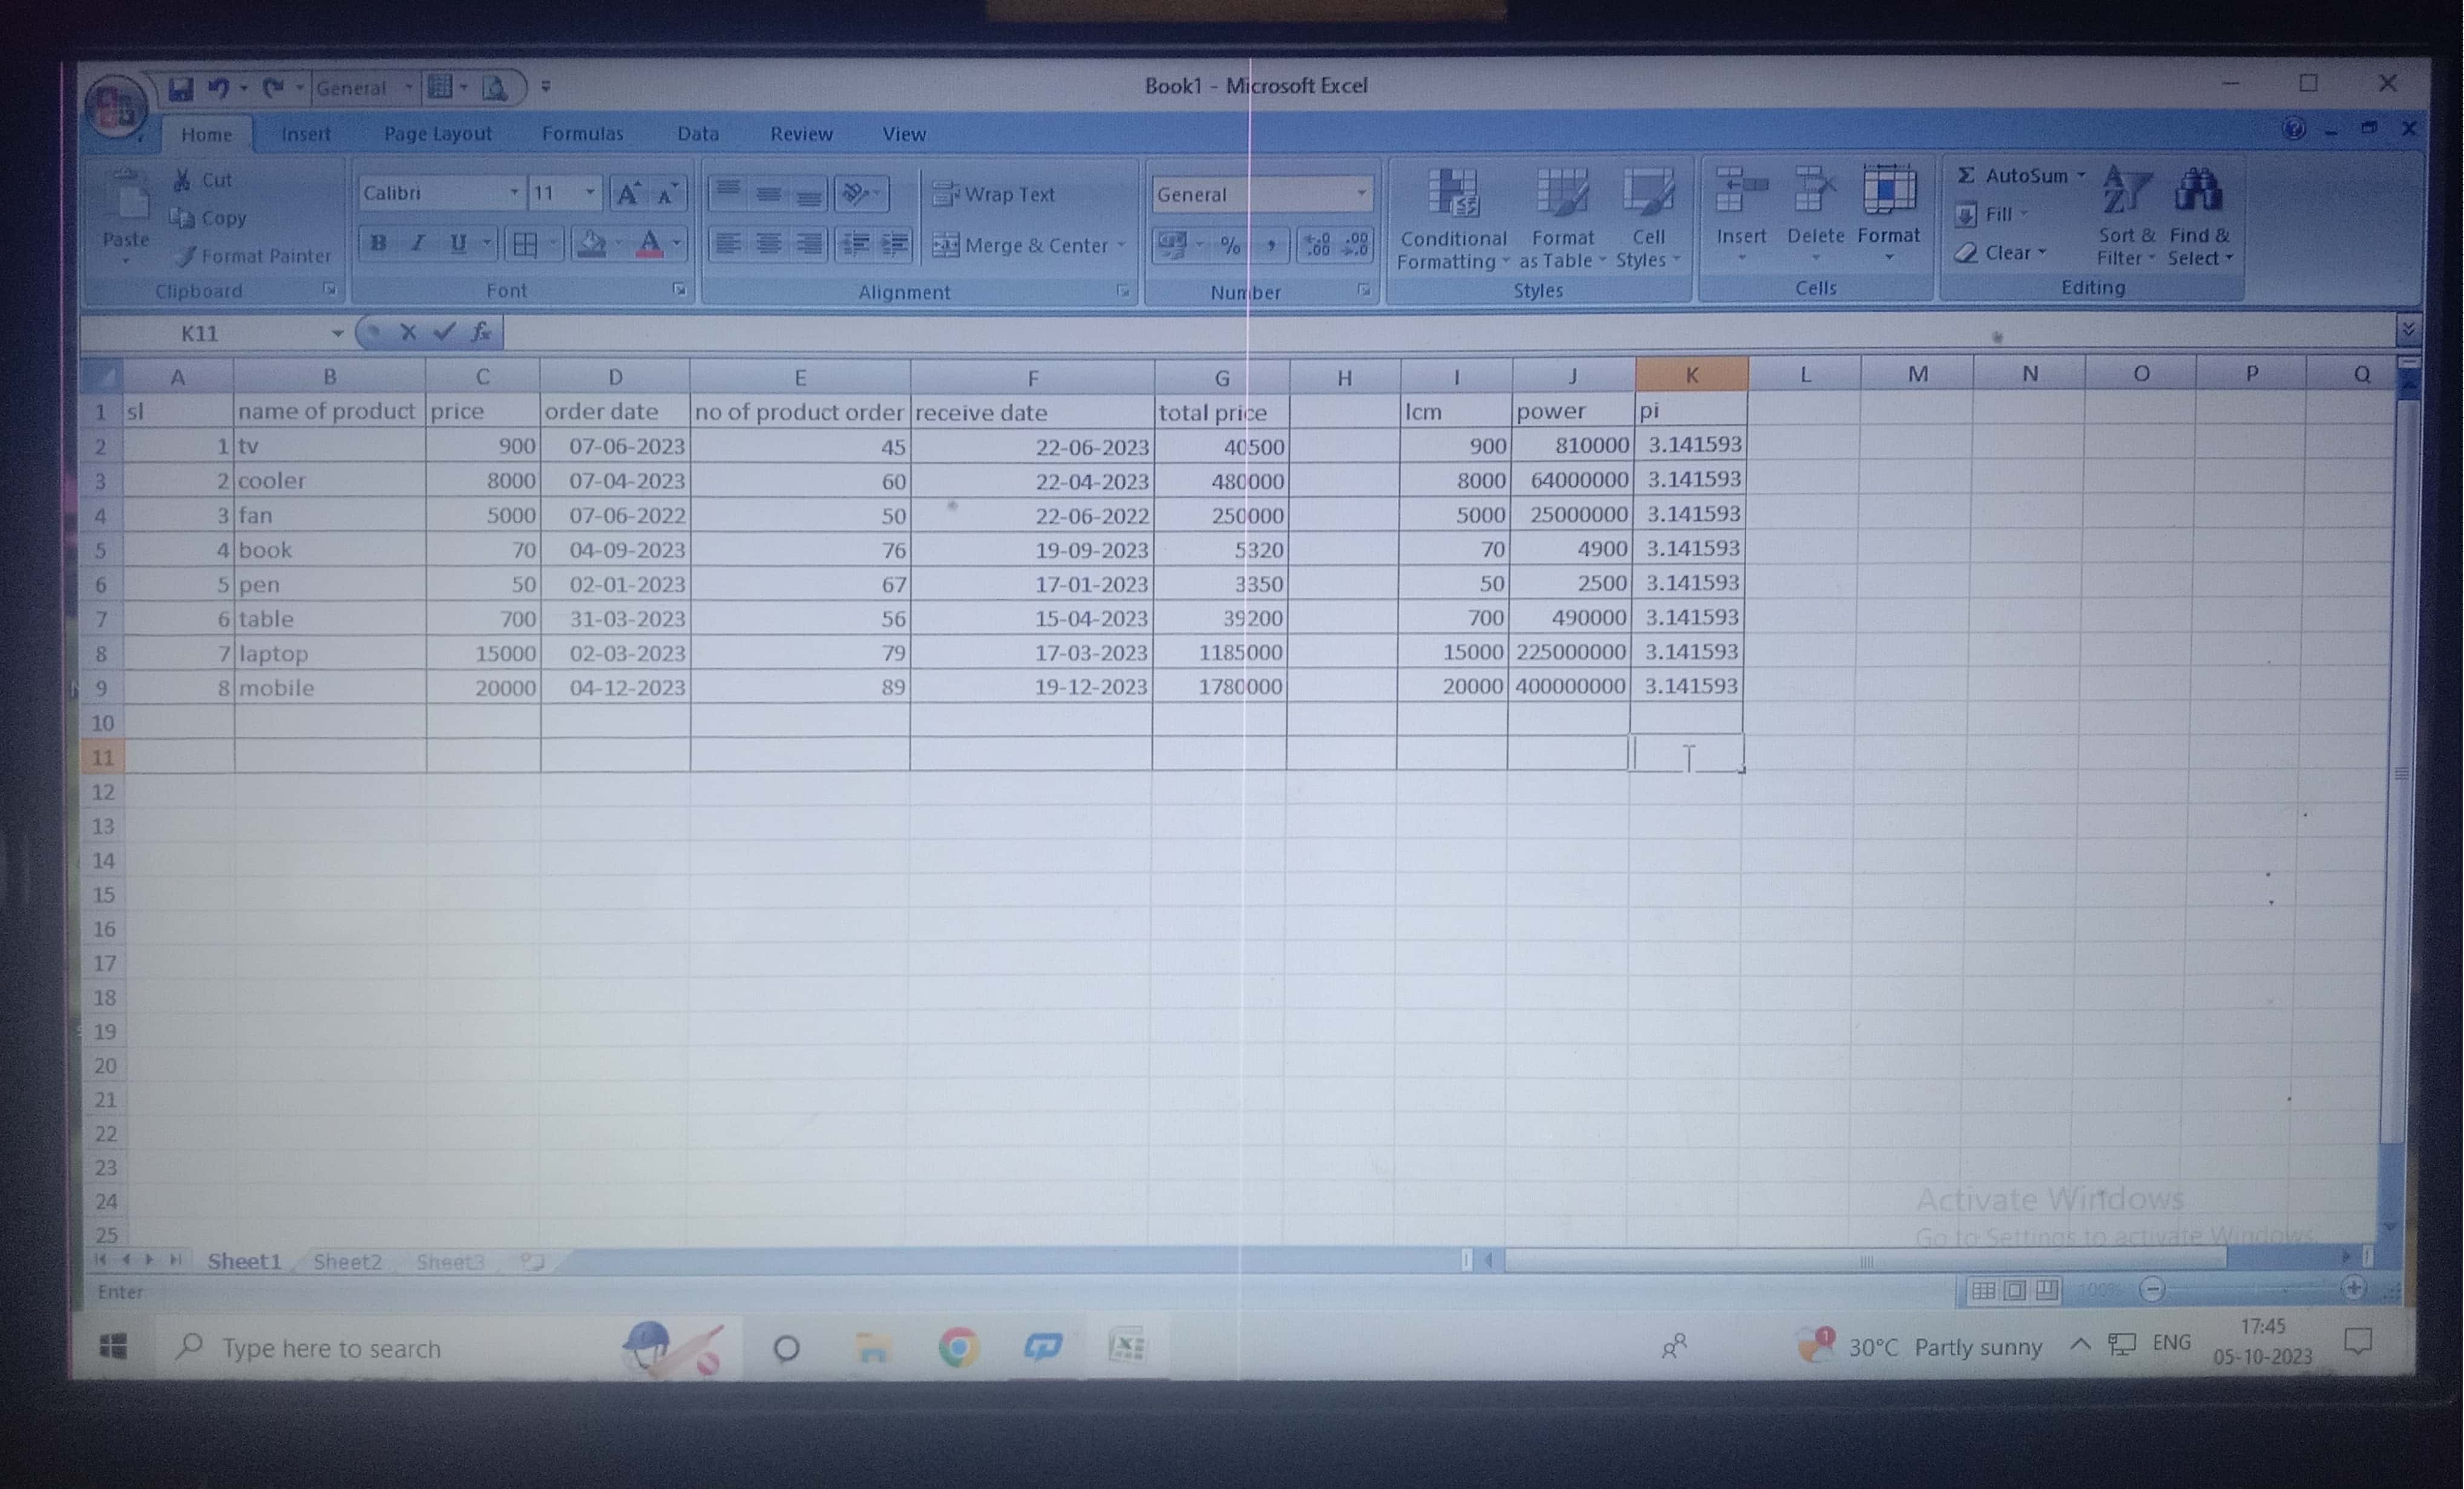Expand the General number format dropdown

tap(1361, 194)
